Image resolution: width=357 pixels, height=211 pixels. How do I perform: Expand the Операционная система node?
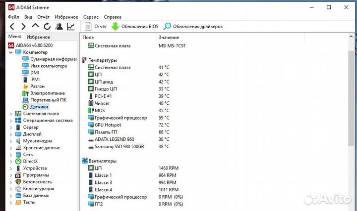[11, 121]
